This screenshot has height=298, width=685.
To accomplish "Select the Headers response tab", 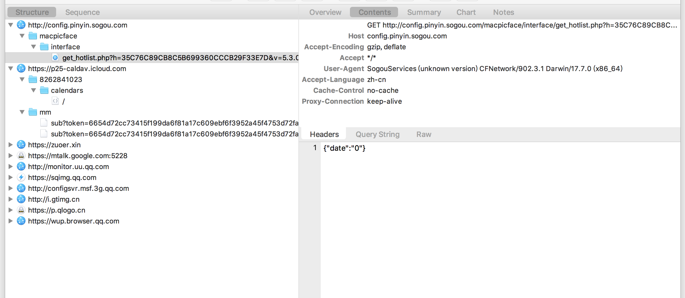I will [x=324, y=134].
